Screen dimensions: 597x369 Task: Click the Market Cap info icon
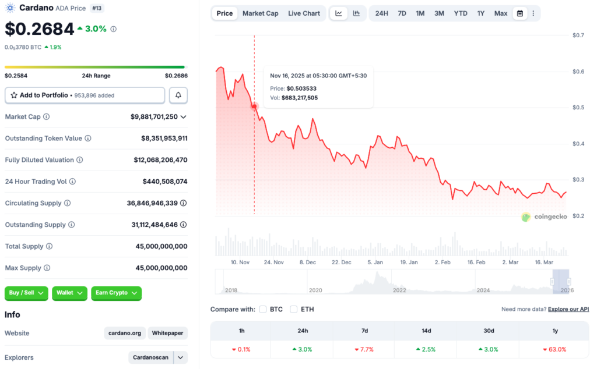click(46, 116)
